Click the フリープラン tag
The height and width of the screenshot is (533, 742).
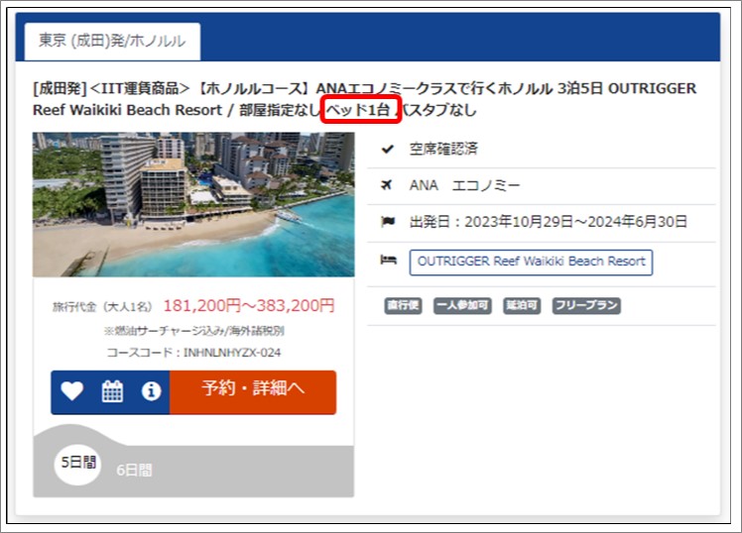[586, 306]
